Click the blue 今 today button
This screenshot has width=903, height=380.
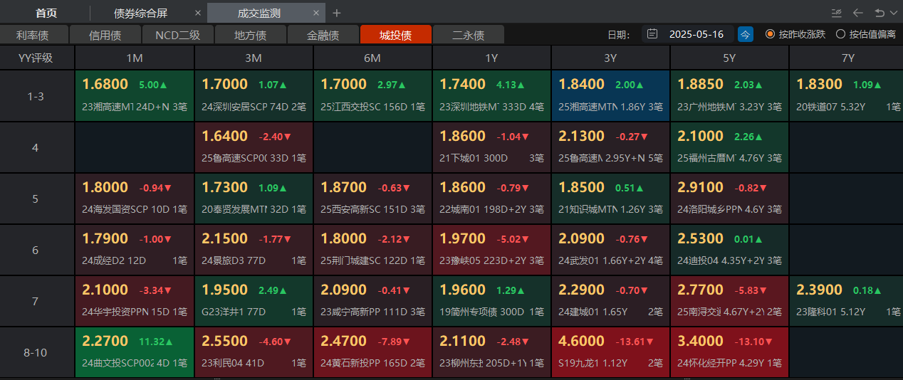click(745, 34)
